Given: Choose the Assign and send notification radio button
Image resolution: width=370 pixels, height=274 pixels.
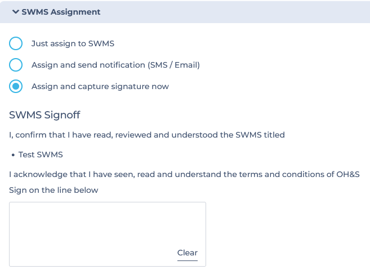Looking at the screenshot, I should pyautogui.click(x=16, y=65).
